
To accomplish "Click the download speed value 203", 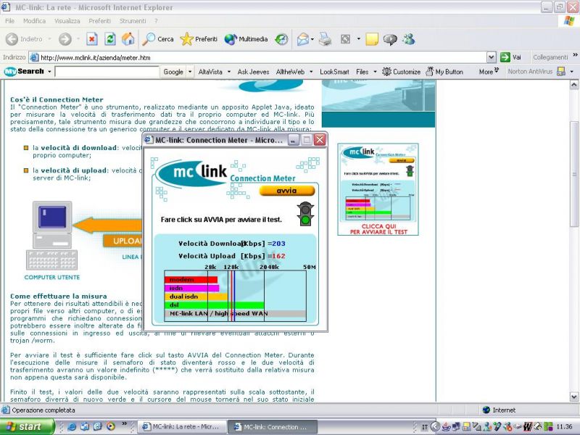I will click(x=278, y=244).
